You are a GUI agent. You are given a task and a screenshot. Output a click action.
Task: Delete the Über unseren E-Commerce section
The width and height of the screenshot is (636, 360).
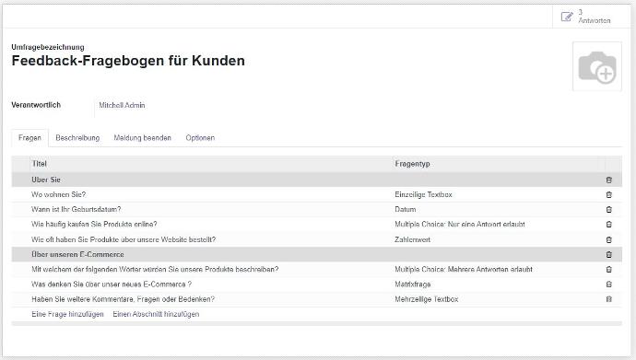[x=609, y=255]
